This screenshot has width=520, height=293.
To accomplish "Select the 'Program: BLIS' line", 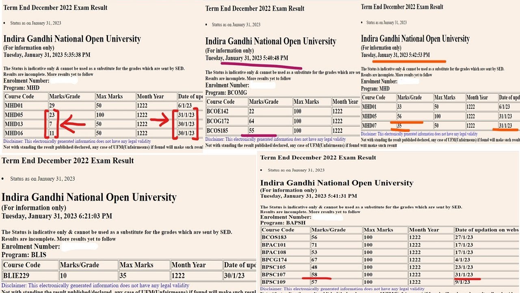I will [24, 255].
